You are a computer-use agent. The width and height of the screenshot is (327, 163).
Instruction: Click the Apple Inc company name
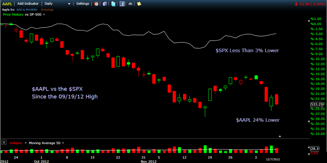(9, 10)
